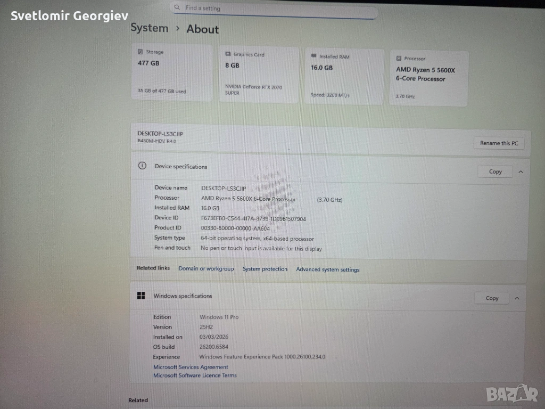This screenshot has height=409, width=545.
Task: Collapse the Device specifications section
Action: pyautogui.click(x=521, y=172)
